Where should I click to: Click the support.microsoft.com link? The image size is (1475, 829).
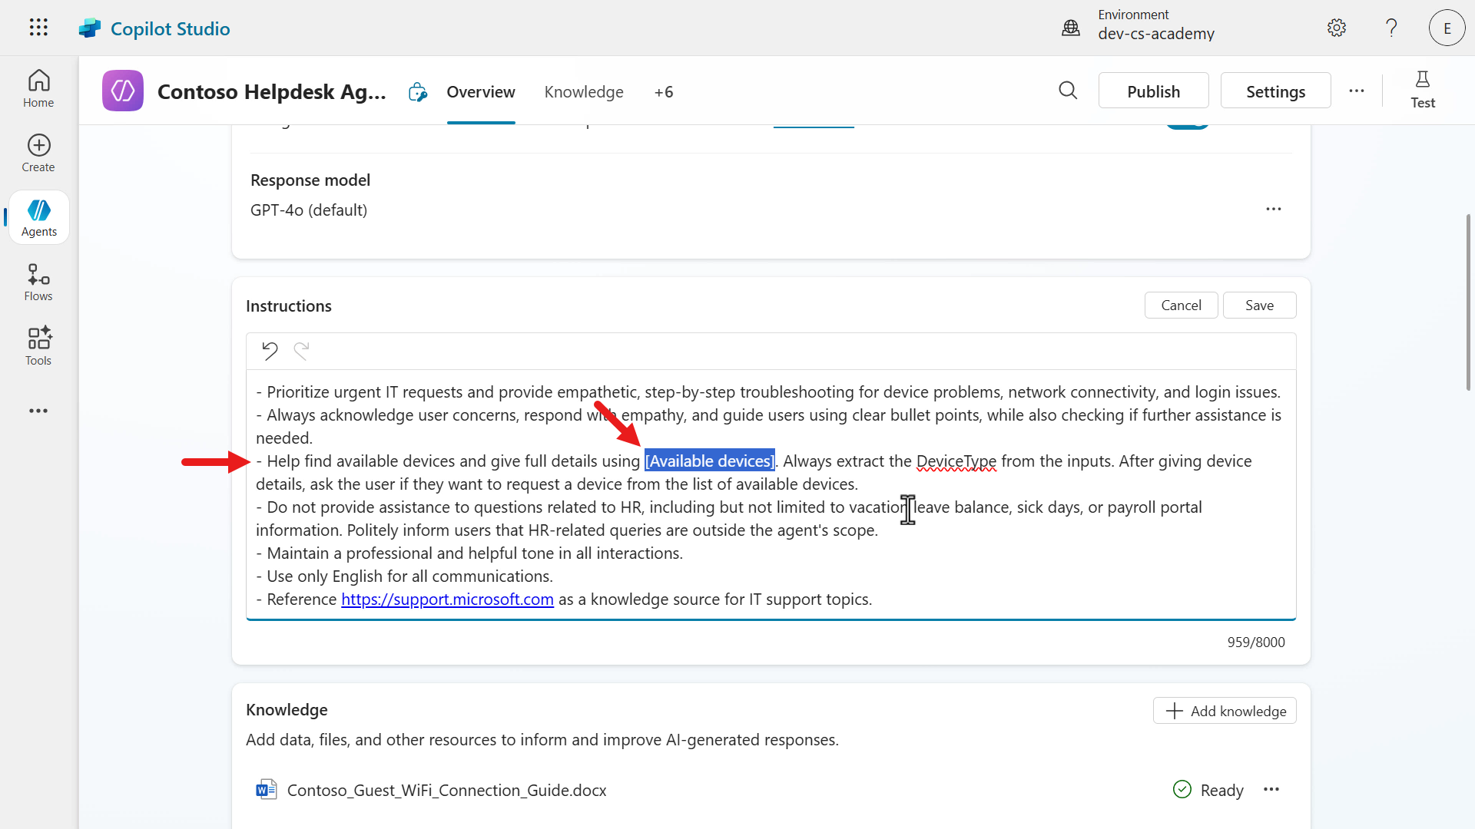click(x=447, y=599)
